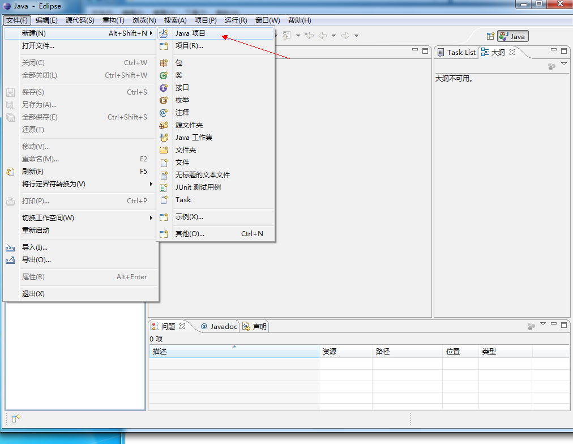The image size is (573, 444).
Task: Expand 将行定界符转换为(V) submenu
Action: (80, 184)
